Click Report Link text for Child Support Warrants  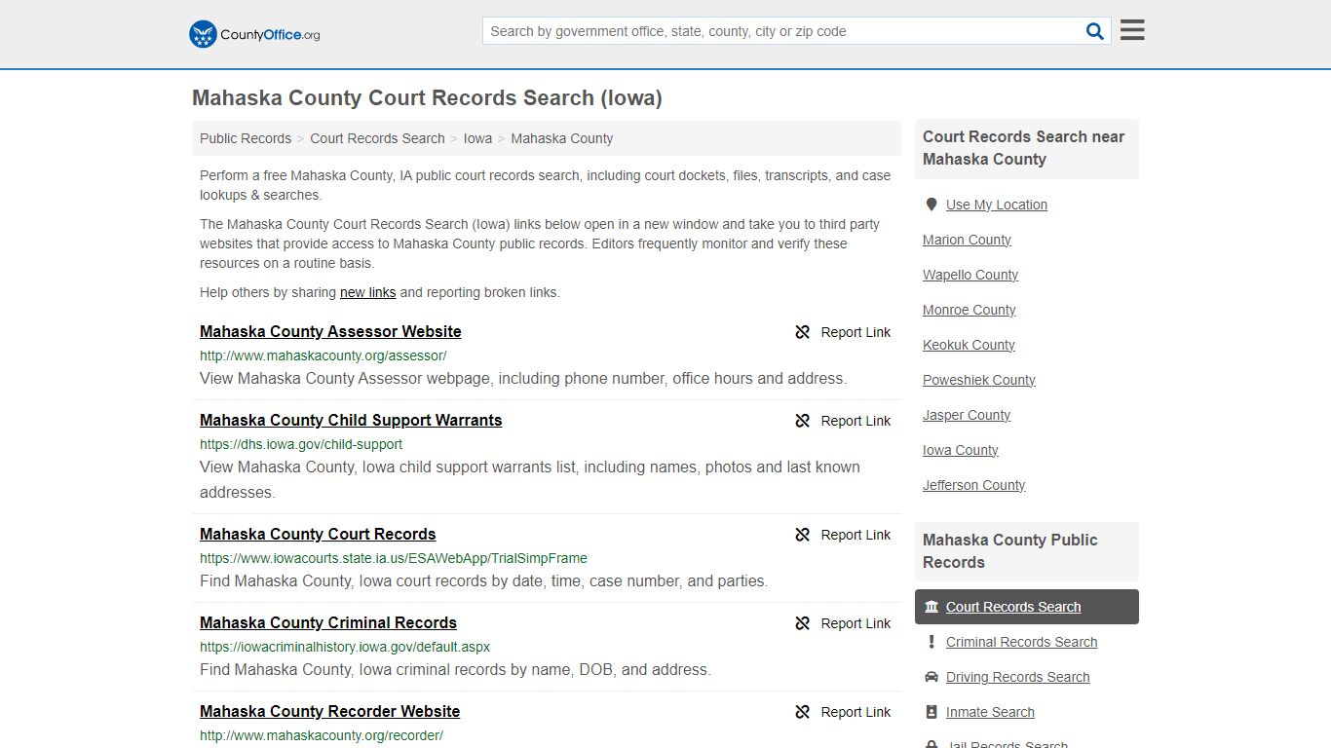[x=856, y=421]
